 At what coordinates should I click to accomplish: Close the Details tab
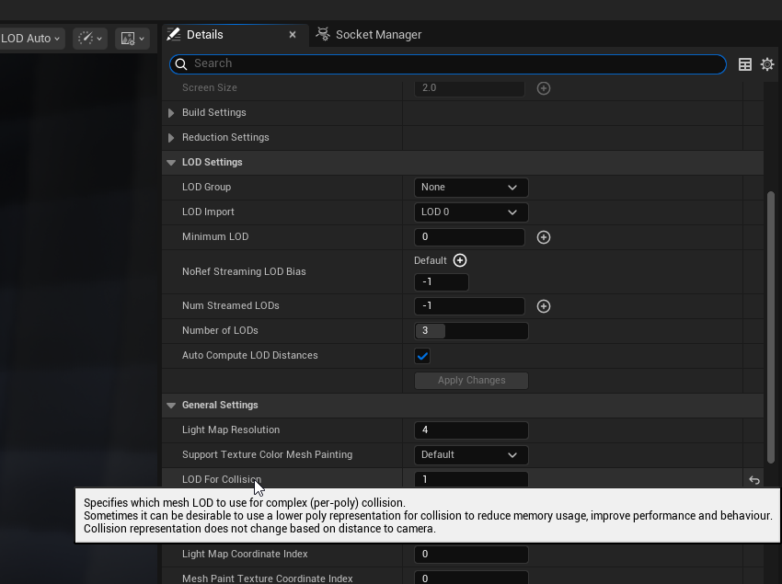(293, 34)
